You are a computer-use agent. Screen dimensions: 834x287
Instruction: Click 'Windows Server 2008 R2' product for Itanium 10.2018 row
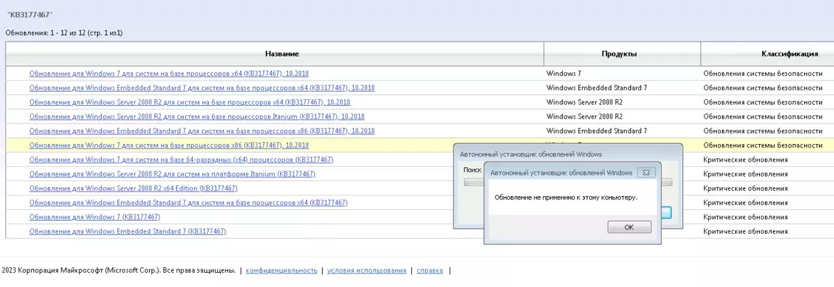[x=584, y=116]
